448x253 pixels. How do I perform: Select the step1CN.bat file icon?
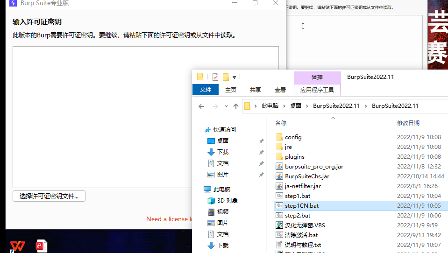pyautogui.click(x=279, y=205)
